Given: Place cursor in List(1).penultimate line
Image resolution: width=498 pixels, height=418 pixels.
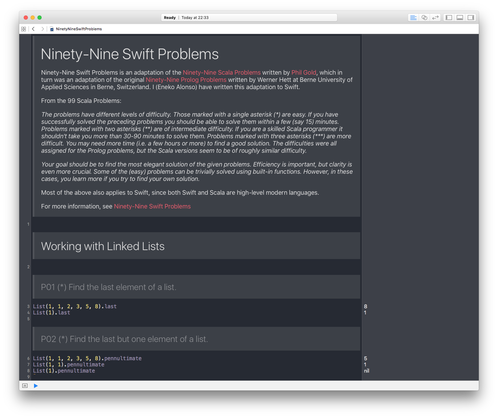Looking at the screenshot, I should pos(76,371).
